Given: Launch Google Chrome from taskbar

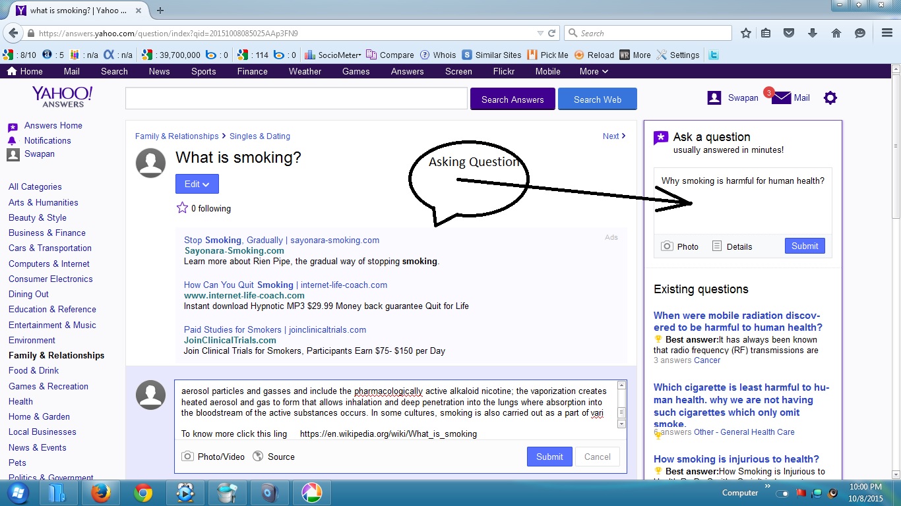Looking at the screenshot, I should point(143,493).
